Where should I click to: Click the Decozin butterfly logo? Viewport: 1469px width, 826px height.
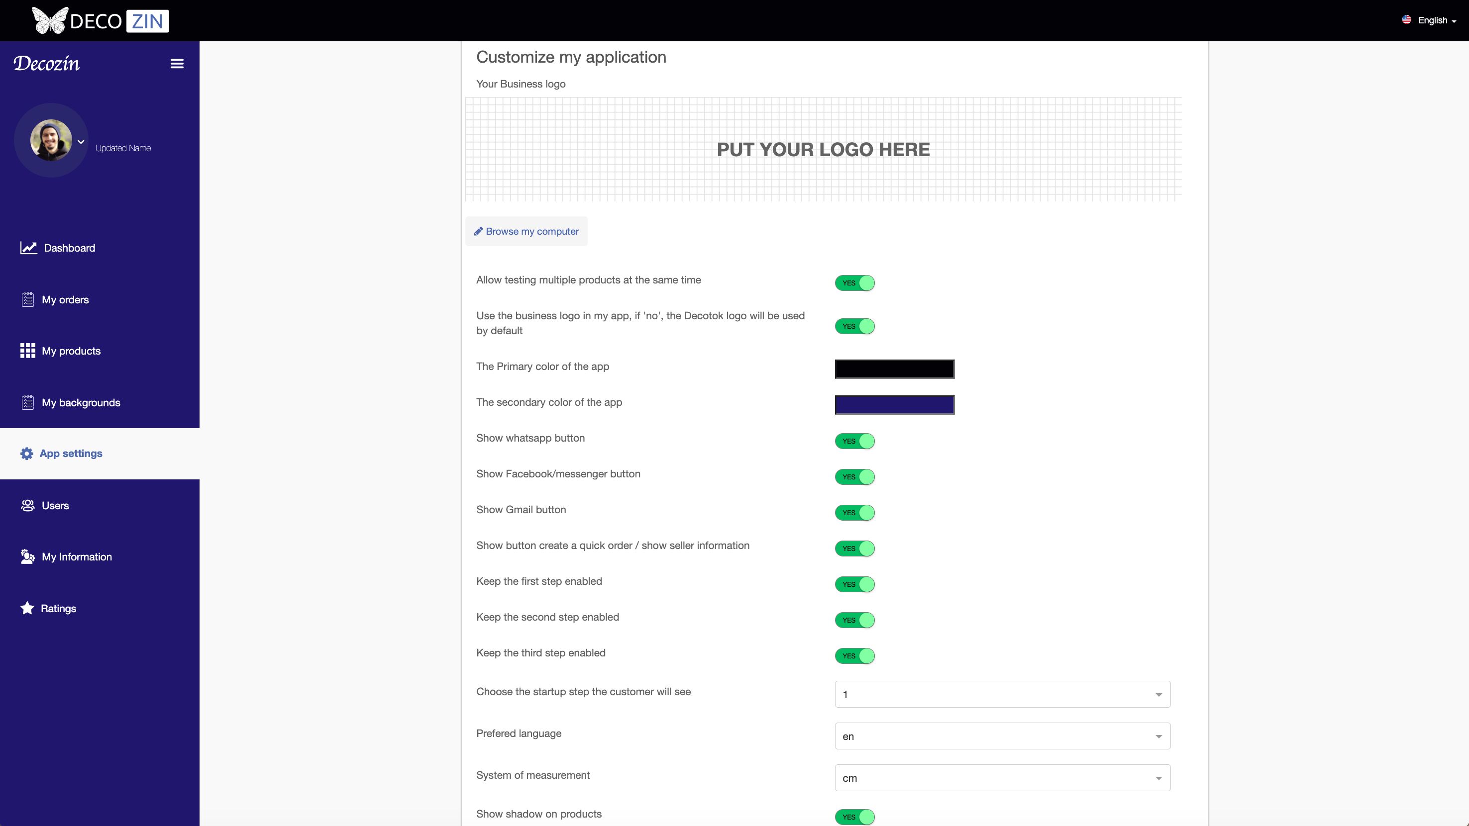point(50,20)
